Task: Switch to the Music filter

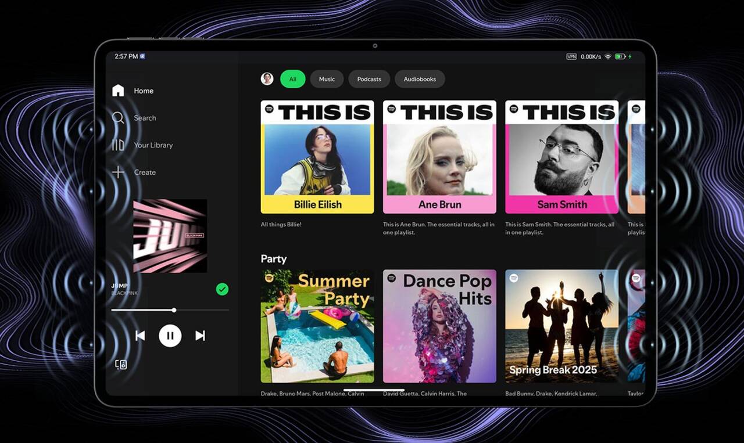Action: (x=327, y=79)
